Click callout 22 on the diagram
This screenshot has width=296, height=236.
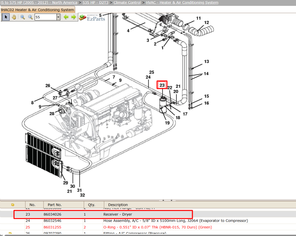170,88
